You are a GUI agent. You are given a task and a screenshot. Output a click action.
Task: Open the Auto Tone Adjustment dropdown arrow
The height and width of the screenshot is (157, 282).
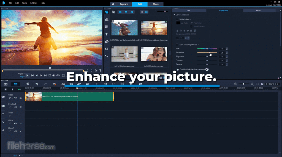(x=199, y=45)
